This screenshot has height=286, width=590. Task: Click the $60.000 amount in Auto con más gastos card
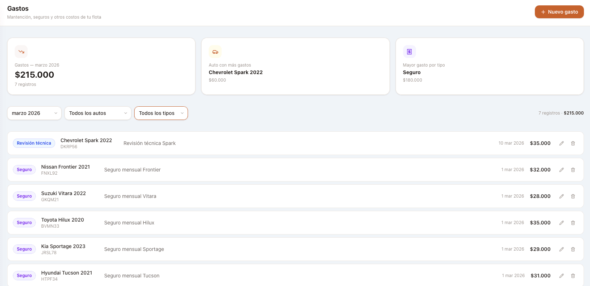point(217,80)
